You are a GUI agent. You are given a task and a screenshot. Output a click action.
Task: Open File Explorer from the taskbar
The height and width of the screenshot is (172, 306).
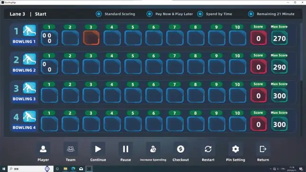coord(65,169)
